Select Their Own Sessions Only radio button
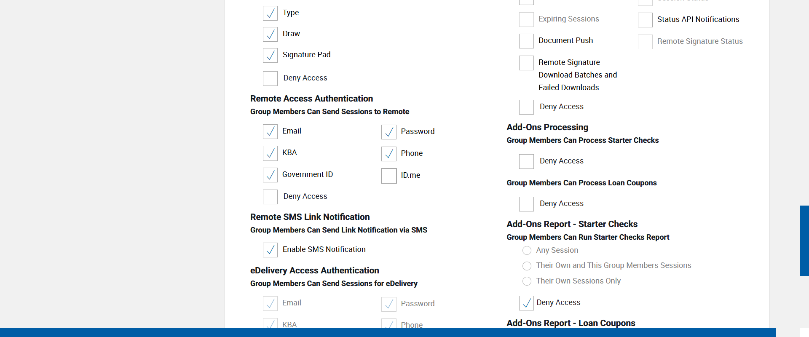The width and height of the screenshot is (809, 337). pyautogui.click(x=527, y=281)
